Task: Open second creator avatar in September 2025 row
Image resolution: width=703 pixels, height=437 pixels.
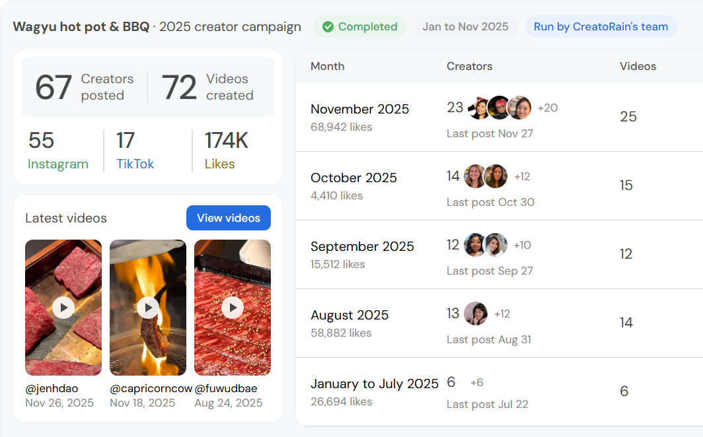Action: (496, 245)
